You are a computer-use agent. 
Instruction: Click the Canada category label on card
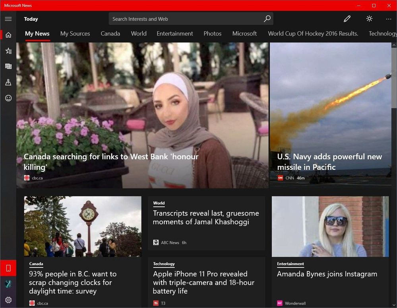coord(36,264)
